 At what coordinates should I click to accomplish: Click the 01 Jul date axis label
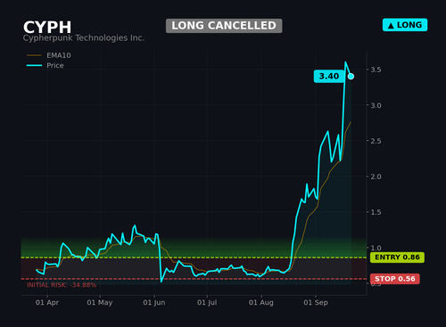pyautogui.click(x=207, y=303)
